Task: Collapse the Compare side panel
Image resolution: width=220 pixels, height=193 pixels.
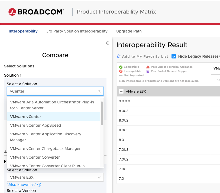Action: 107,43
